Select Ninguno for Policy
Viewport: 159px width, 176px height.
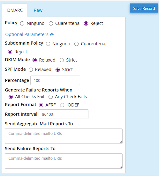(22, 24)
